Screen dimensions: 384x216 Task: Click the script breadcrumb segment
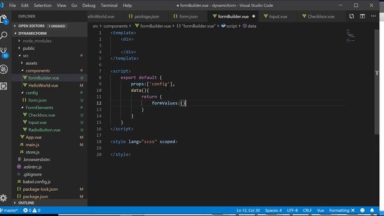click(229, 26)
